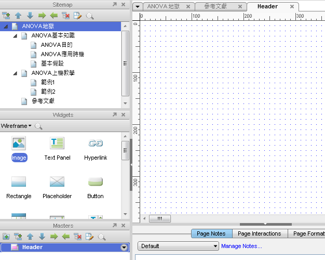Click the Sitemap scroll down arrow
Image resolution: width=325 pixels, height=260 pixels.
pyautogui.click(x=125, y=103)
